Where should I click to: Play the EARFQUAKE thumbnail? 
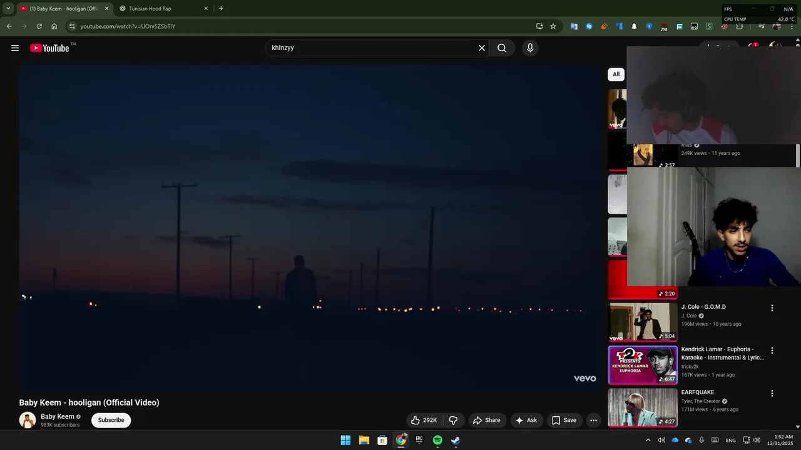(643, 407)
